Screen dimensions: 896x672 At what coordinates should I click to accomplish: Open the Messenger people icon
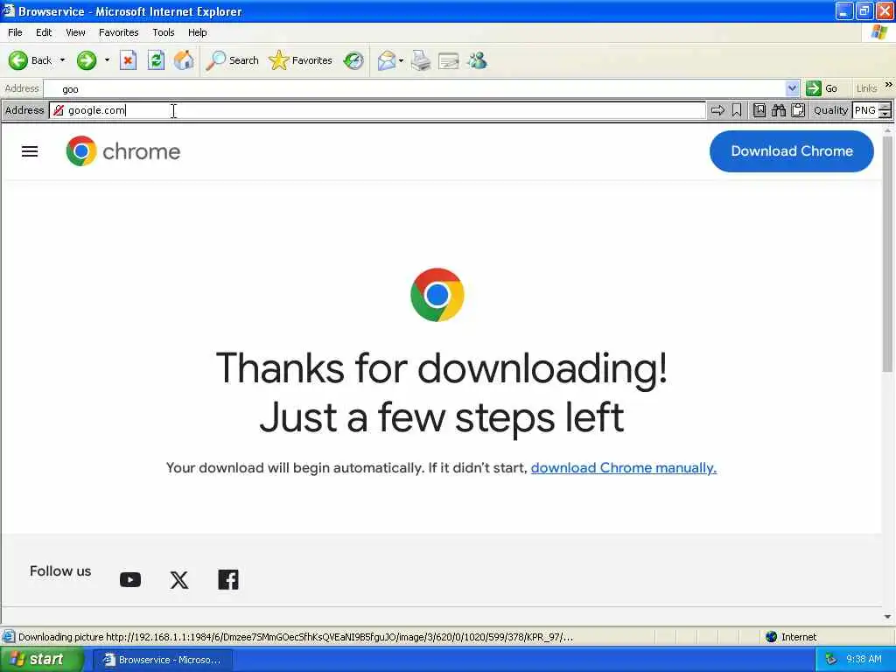477,60
